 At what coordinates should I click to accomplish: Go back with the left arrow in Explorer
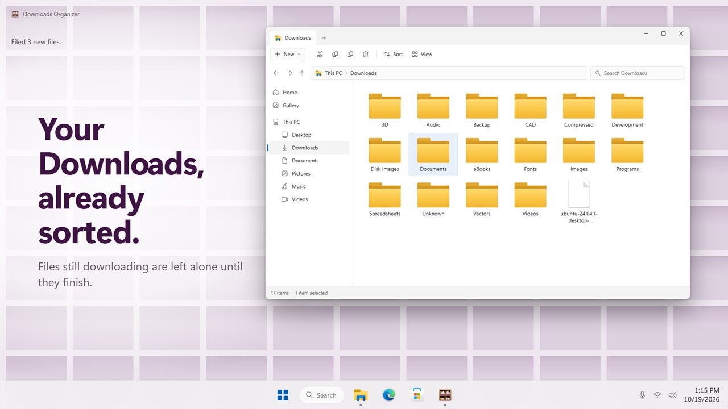point(276,73)
